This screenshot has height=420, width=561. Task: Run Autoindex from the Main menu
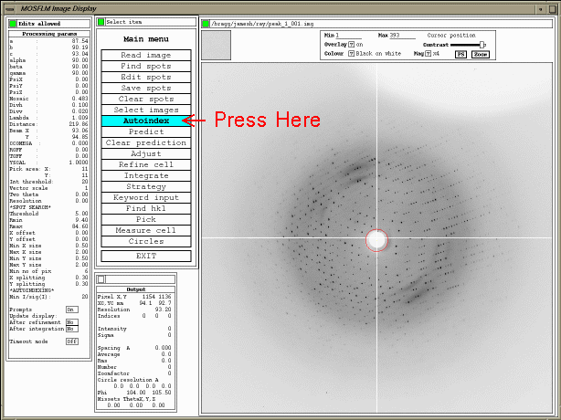point(146,121)
